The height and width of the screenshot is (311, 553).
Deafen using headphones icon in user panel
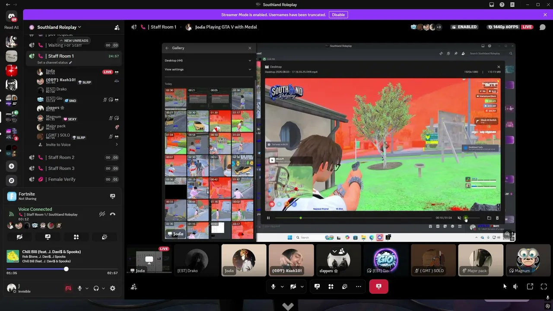[96, 288]
